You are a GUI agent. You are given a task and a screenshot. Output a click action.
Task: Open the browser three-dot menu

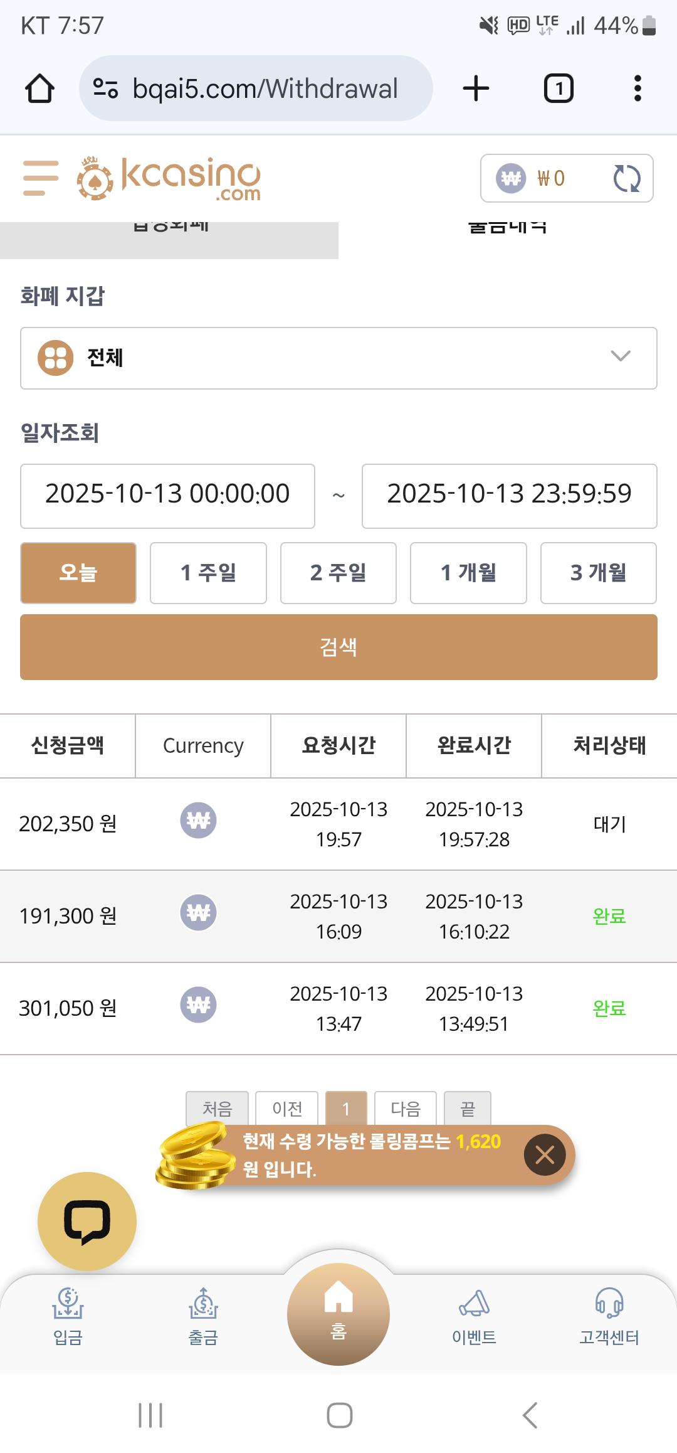pos(638,88)
